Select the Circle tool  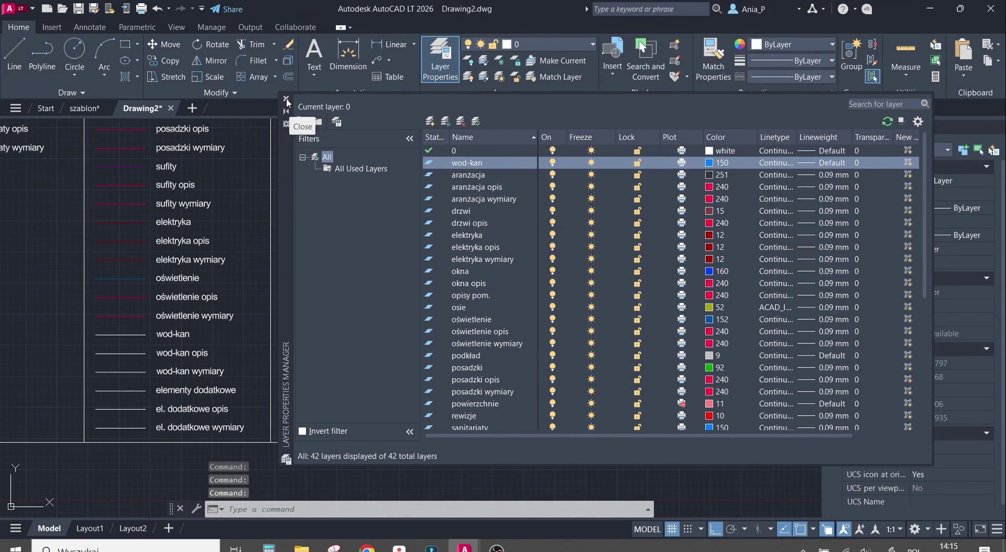74,54
